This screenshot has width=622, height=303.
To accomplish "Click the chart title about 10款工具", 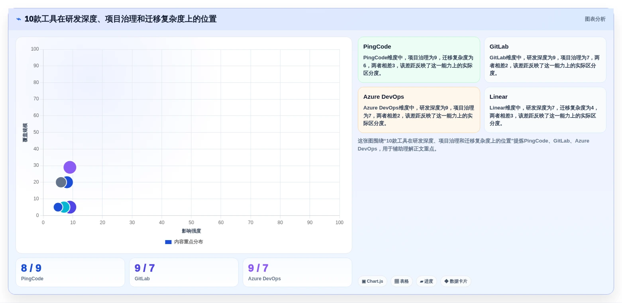I will point(120,19).
